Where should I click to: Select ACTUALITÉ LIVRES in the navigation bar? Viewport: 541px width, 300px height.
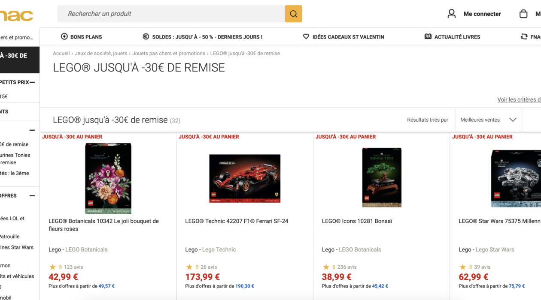(457, 37)
